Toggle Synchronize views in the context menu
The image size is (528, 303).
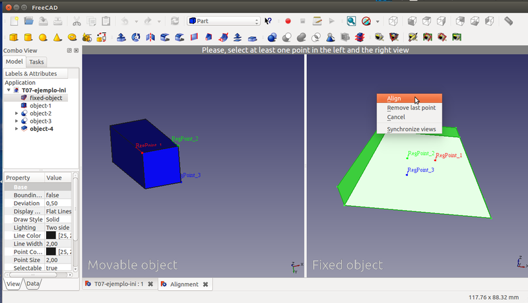(411, 129)
